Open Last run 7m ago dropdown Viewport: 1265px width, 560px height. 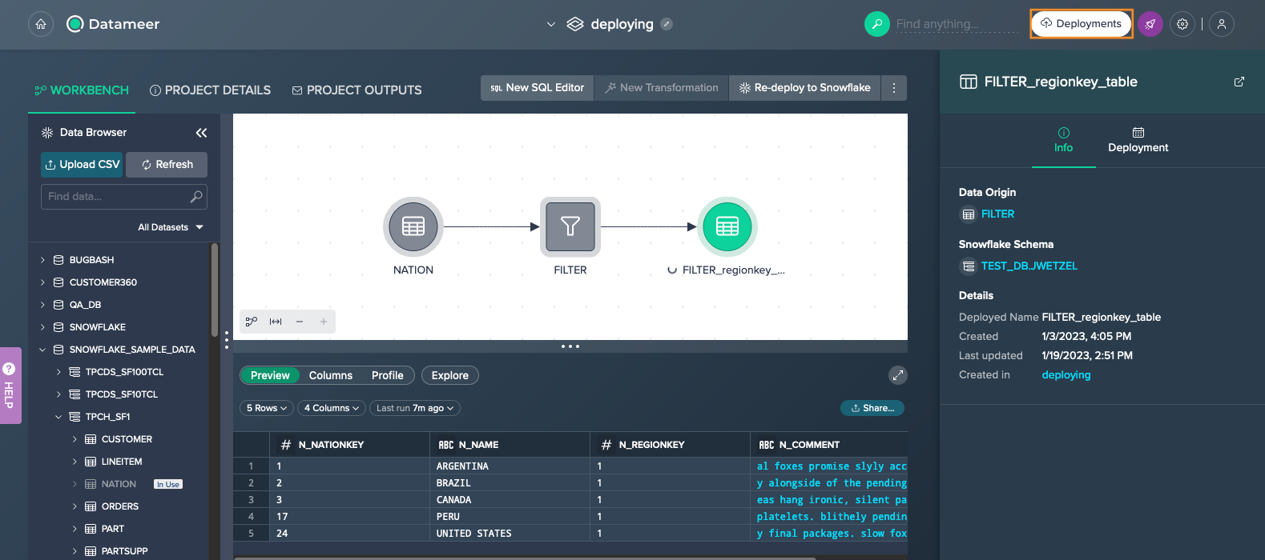415,408
